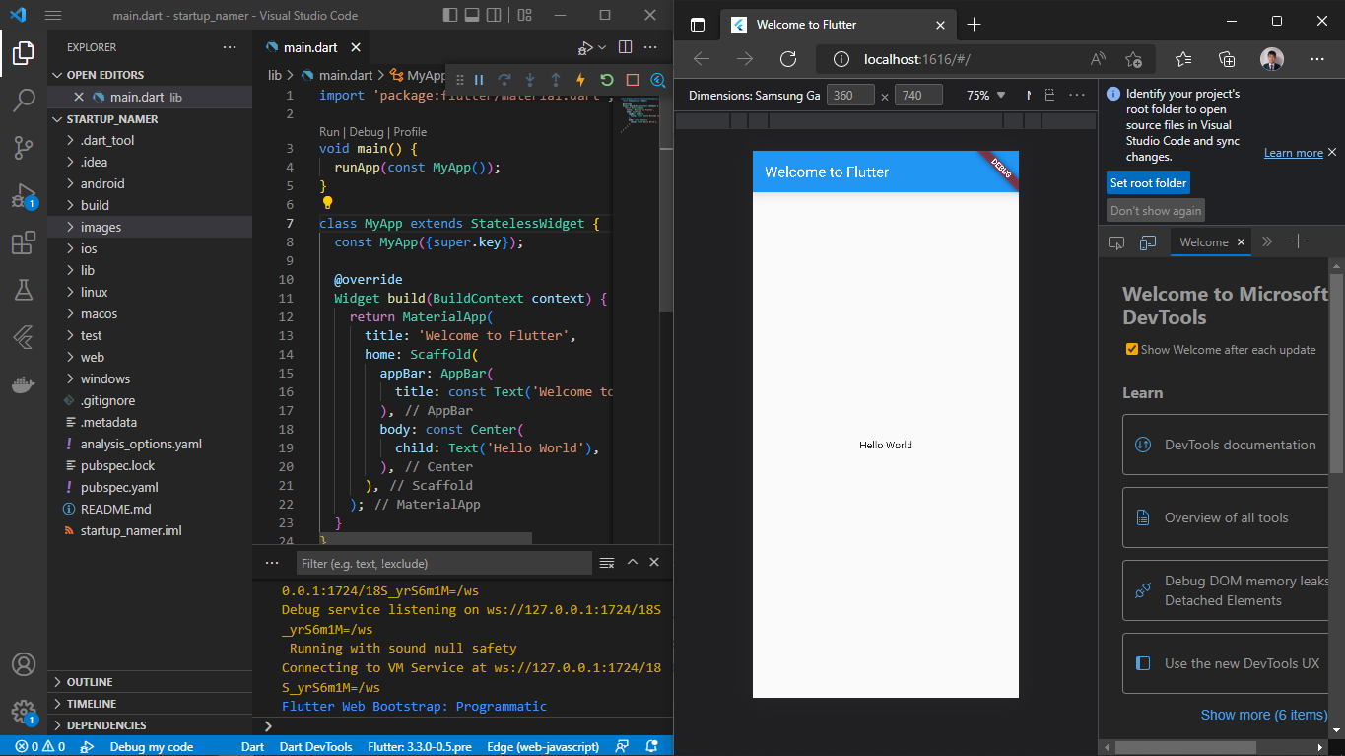
Task: Toggle device emulation in DevTools
Action: coord(1148,241)
